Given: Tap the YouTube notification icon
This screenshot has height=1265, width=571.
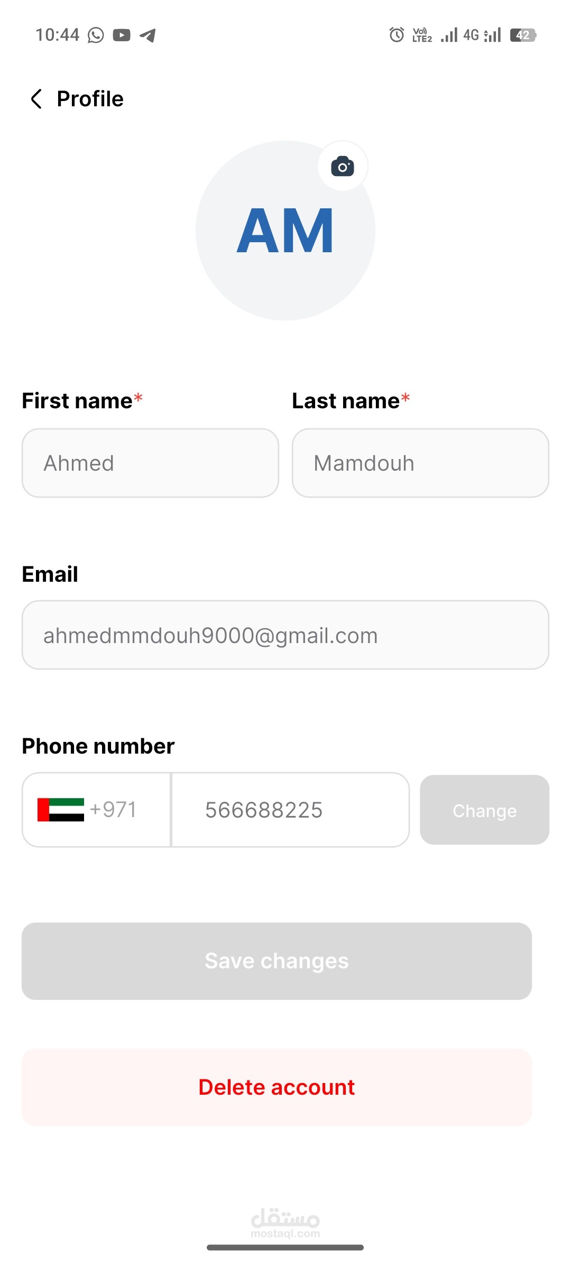Looking at the screenshot, I should click(122, 35).
